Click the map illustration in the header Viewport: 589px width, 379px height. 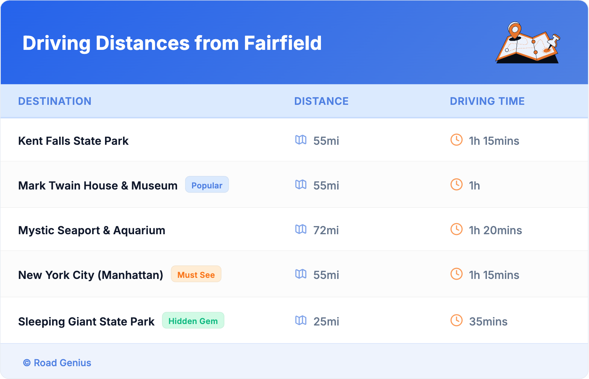528,43
